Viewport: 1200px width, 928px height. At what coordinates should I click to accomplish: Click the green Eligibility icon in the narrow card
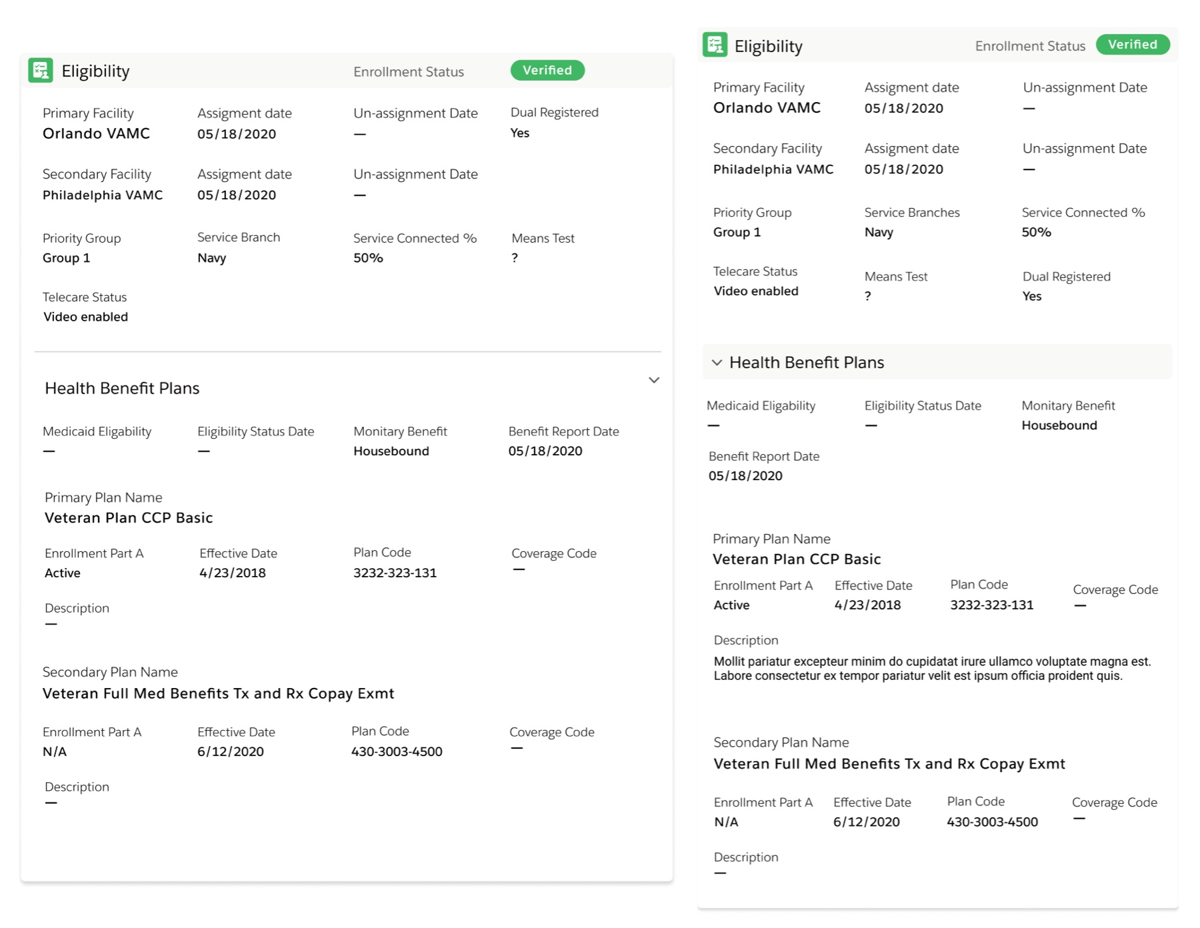point(715,45)
